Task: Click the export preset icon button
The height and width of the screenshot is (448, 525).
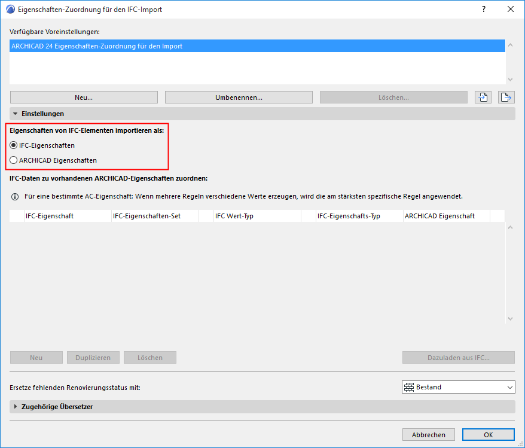Action: coord(506,97)
